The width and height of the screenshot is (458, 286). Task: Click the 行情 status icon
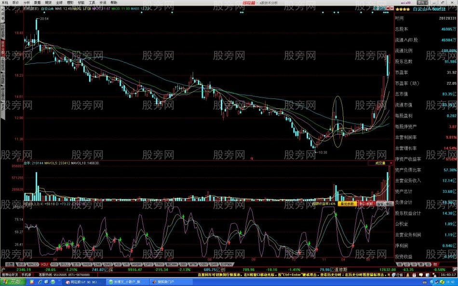(397, 275)
